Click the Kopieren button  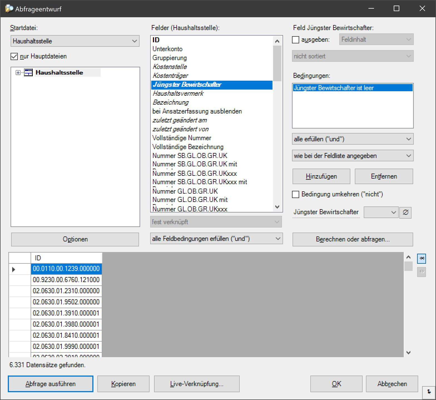click(x=123, y=384)
